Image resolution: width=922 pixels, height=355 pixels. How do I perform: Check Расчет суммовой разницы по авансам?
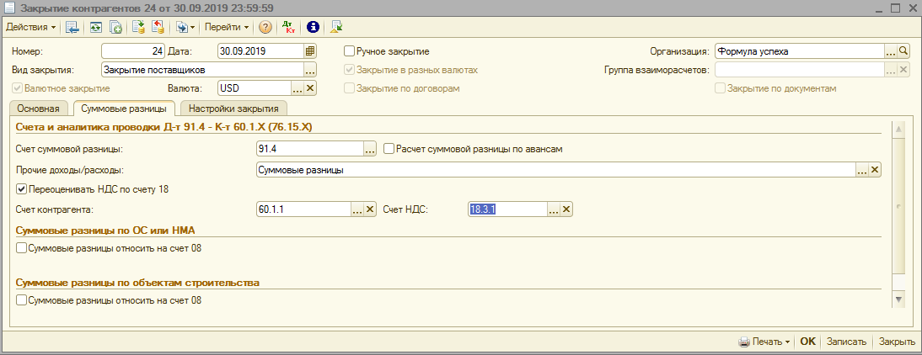tap(389, 149)
